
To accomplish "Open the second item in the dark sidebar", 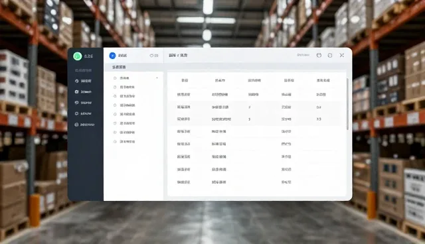I will pyautogui.click(x=83, y=91).
